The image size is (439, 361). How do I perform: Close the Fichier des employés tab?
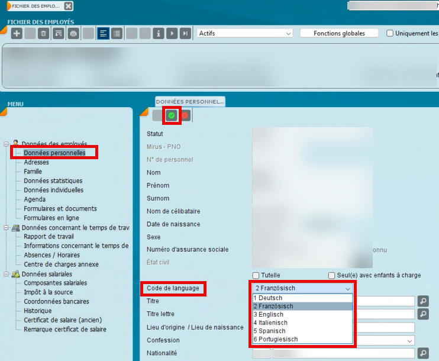click(69, 6)
